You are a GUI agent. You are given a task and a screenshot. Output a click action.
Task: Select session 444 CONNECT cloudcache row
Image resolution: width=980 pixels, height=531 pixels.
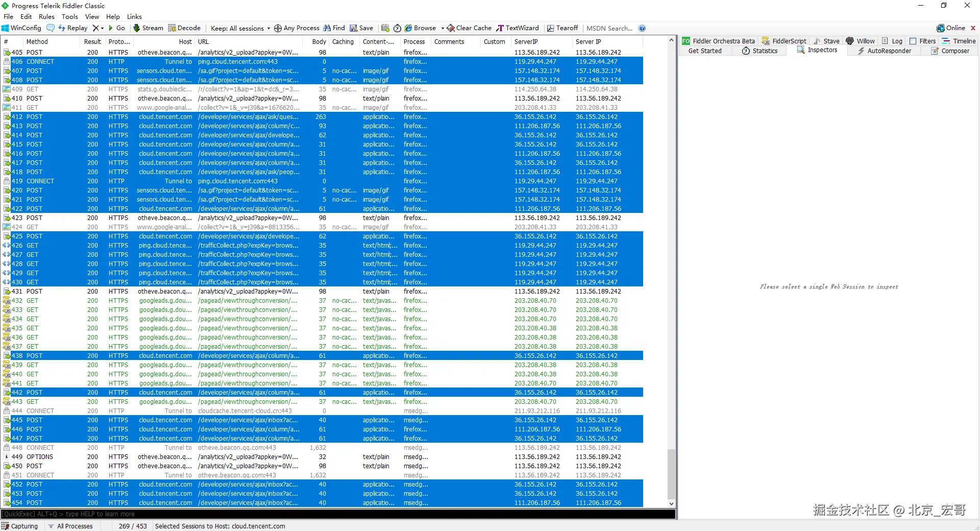tap(323, 411)
